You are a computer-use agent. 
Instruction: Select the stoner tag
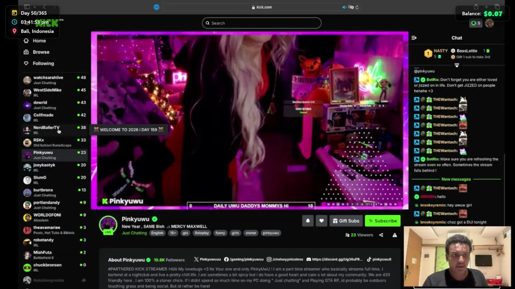251,233
